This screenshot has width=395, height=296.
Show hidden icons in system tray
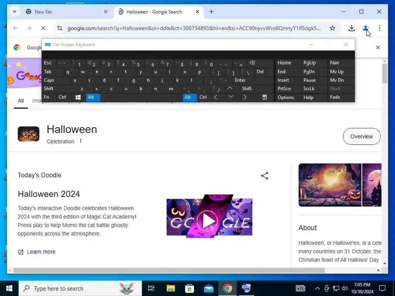tap(317, 288)
